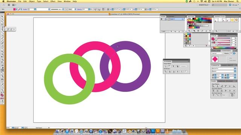Viewport: 241px width, 135px height.
Task: Enable Invert Mask checkbox in Transparency panel
Action: [228, 60]
